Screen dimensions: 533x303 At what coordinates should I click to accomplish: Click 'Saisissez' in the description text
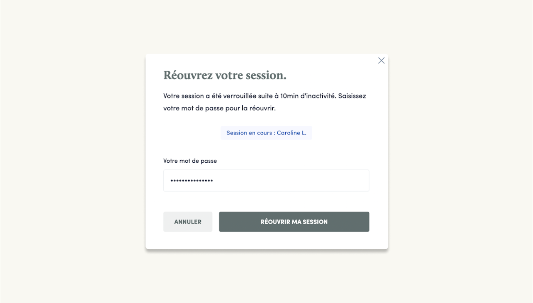[352, 96]
